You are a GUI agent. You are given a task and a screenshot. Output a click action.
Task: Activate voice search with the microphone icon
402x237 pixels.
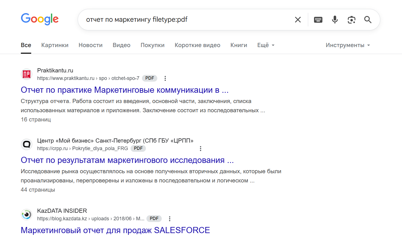(x=335, y=19)
